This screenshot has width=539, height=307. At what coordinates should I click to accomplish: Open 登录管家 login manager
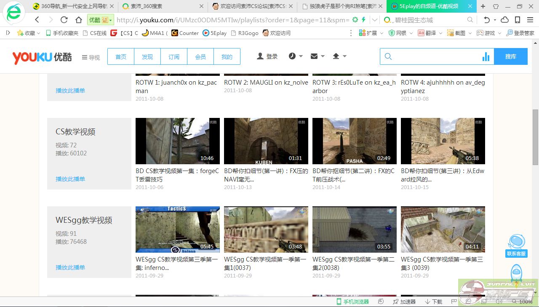[x=520, y=33]
